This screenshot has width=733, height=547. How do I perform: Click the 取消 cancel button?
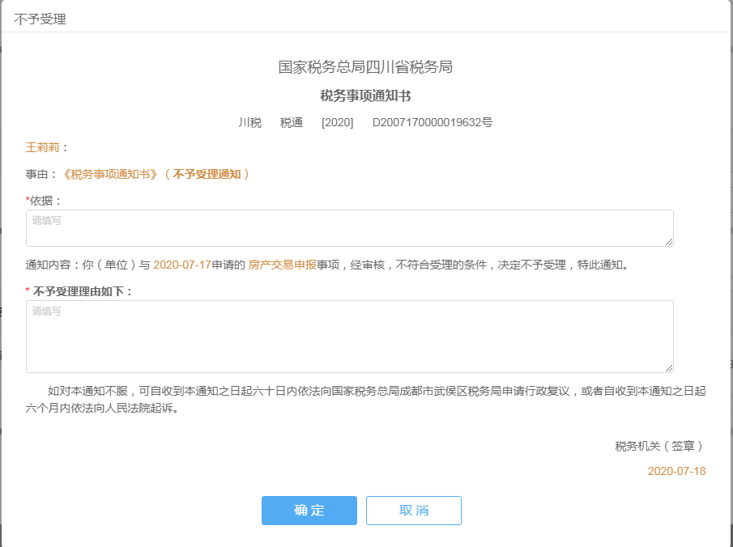tap(414, 510)
